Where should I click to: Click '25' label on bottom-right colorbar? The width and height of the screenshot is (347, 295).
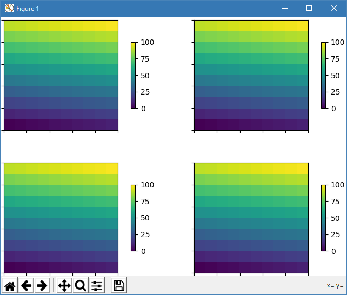(335, 234)
